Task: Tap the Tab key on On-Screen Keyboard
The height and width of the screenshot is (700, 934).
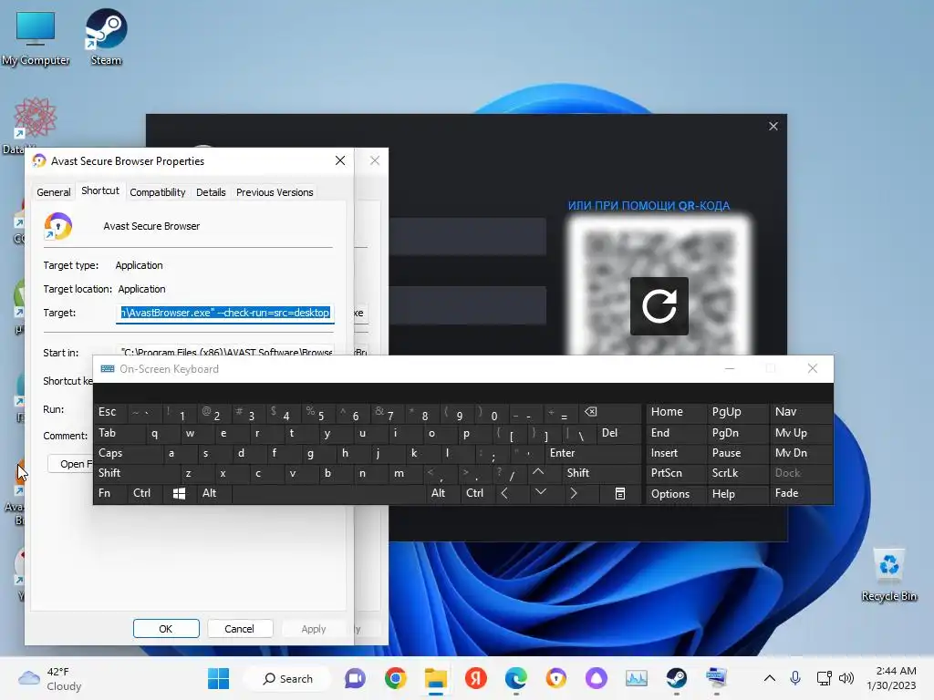Action: pyautogui.click(x=119, y=433)
